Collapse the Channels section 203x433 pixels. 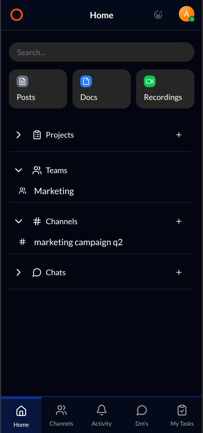(19, 221)
